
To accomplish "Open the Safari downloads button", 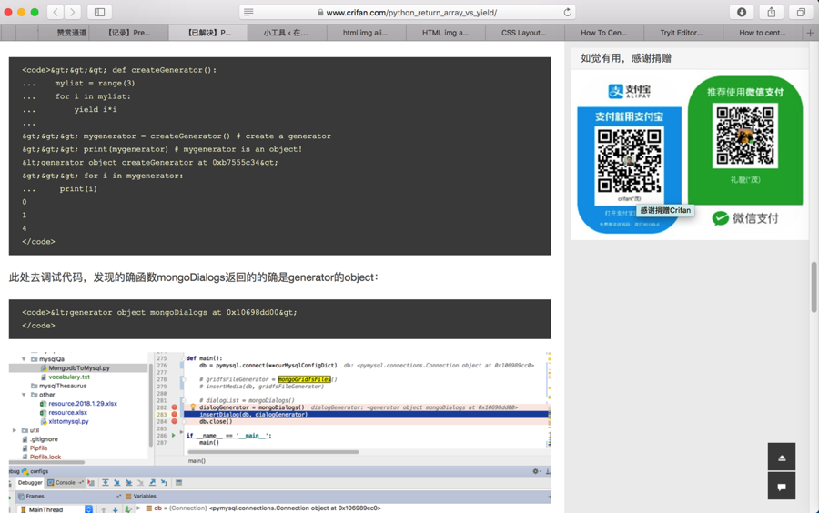I will pos(742,12).
